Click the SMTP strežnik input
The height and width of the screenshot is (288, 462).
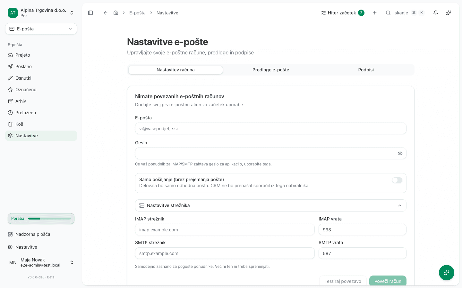(x=225, y=253)
